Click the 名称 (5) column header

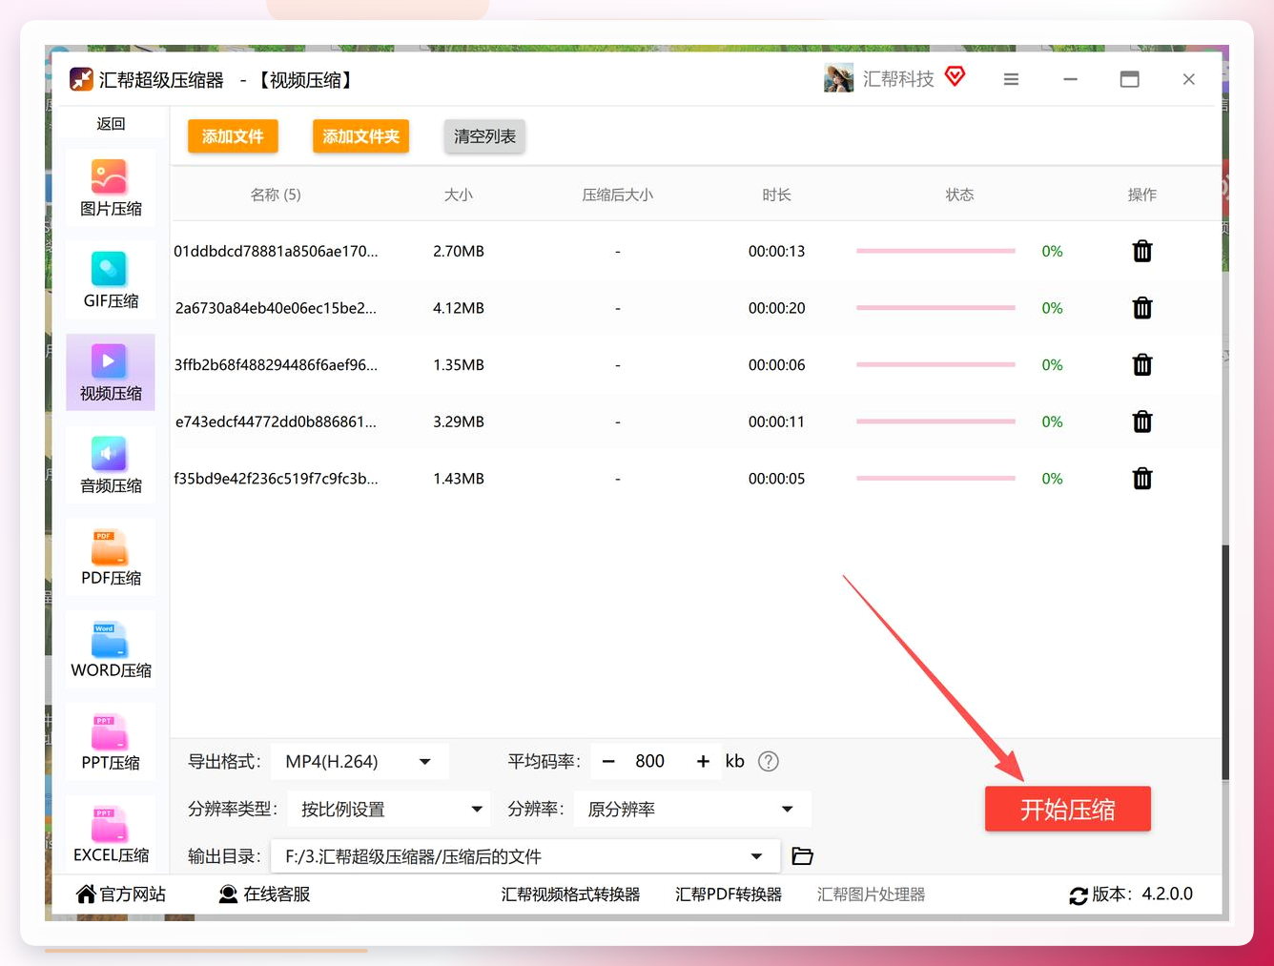tap(276, 195)
